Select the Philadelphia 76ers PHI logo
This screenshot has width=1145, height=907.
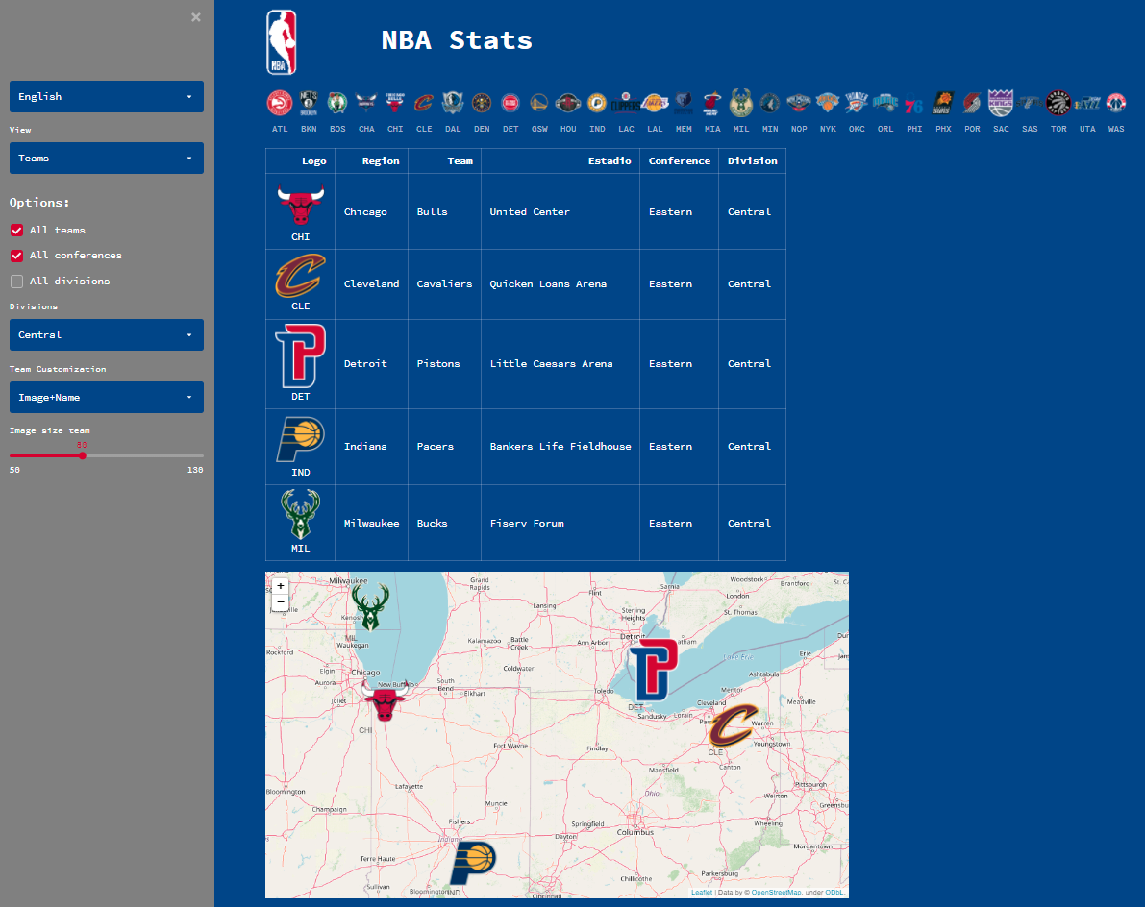point(914,104)
